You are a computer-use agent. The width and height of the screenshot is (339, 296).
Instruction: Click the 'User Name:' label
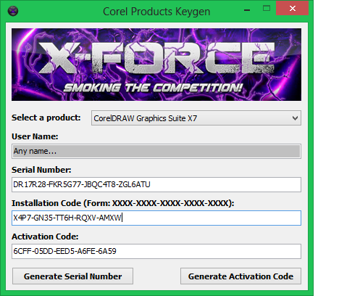(x=35, y=136)
